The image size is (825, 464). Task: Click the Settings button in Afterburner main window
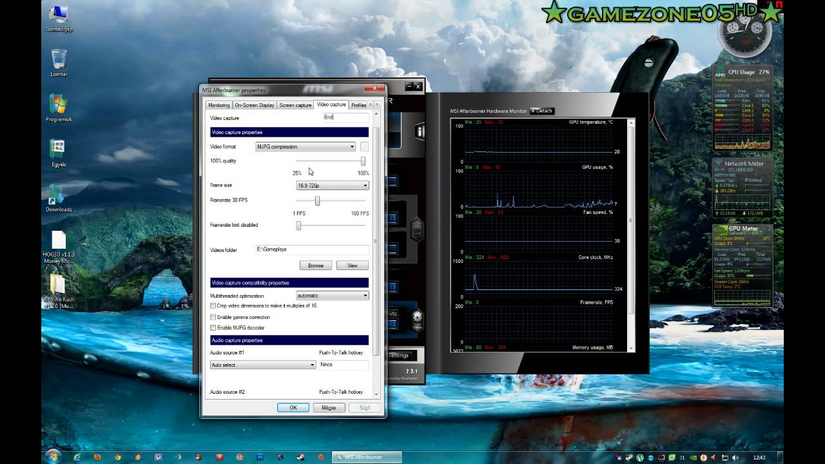399,356
